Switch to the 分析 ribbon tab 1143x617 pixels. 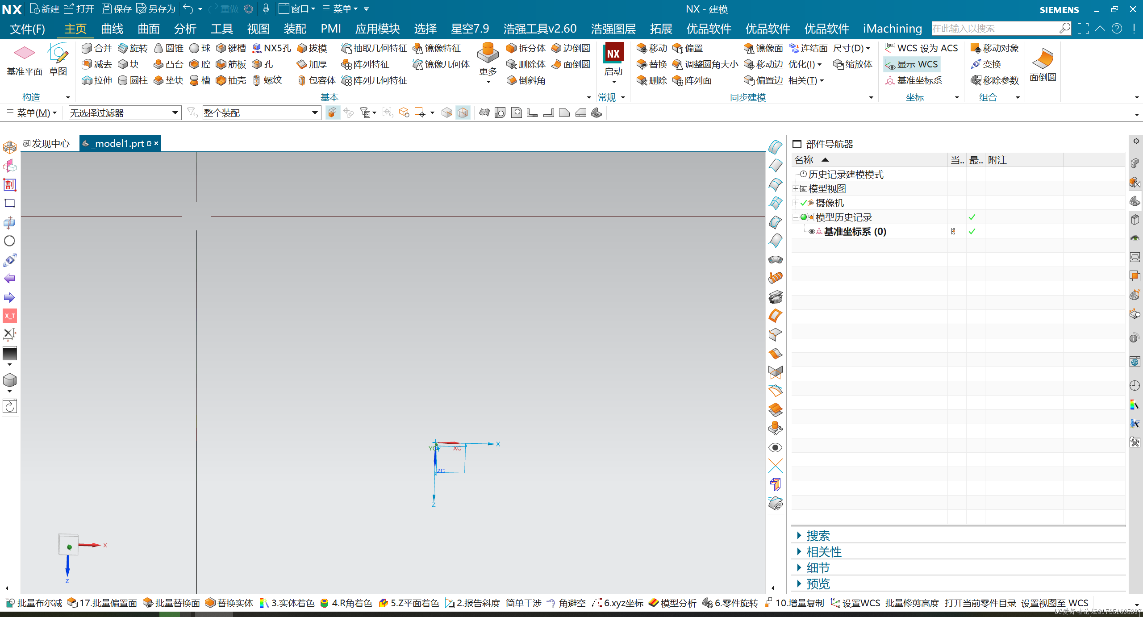click(x=185, y=29)
